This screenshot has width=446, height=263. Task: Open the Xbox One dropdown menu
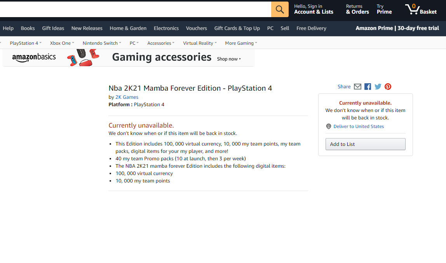pyautogui.click(x=62, y=43)
